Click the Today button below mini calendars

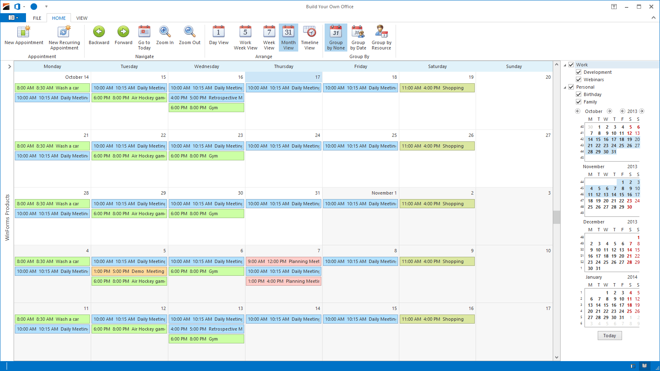pyautogui.click(x=610, y=336)
